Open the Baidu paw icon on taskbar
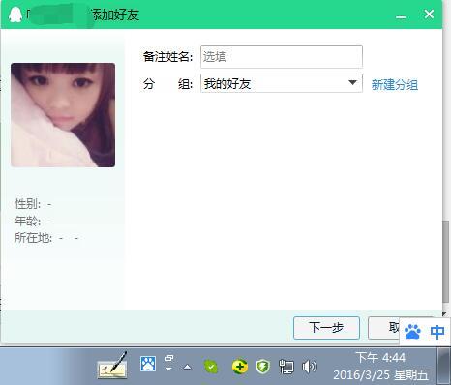Image resolution: width=451 pixels, height=385 pixels. 148,364
